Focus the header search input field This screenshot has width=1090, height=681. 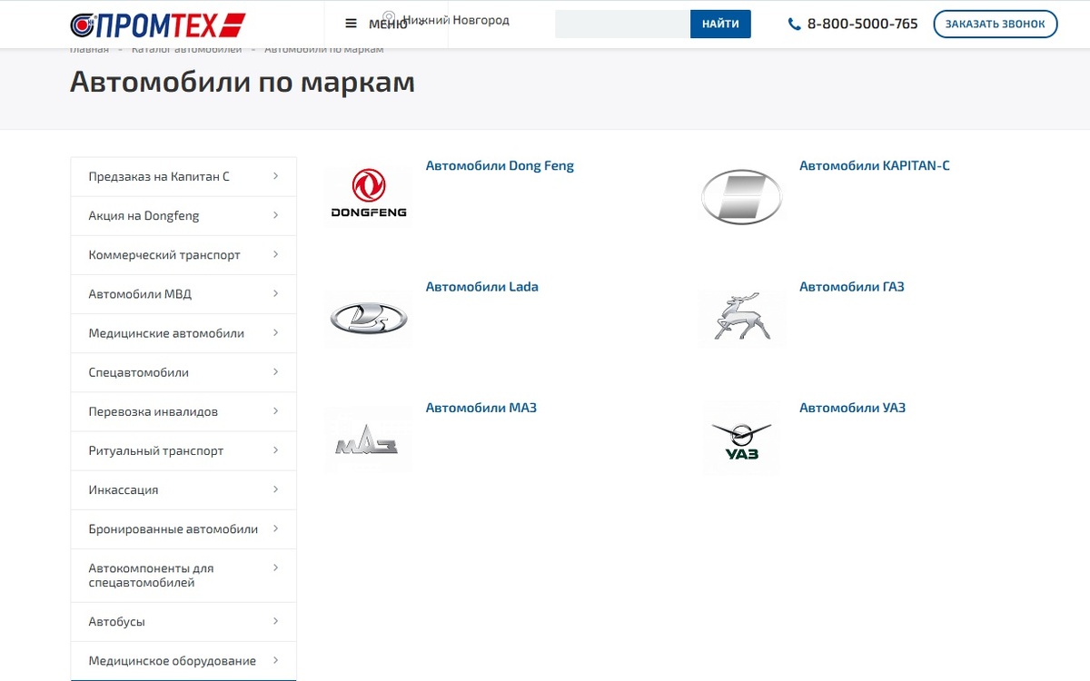point(622,24)
